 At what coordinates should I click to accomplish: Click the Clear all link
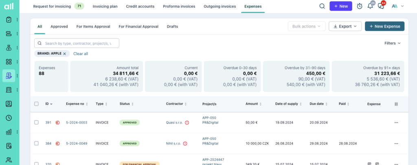81,54
